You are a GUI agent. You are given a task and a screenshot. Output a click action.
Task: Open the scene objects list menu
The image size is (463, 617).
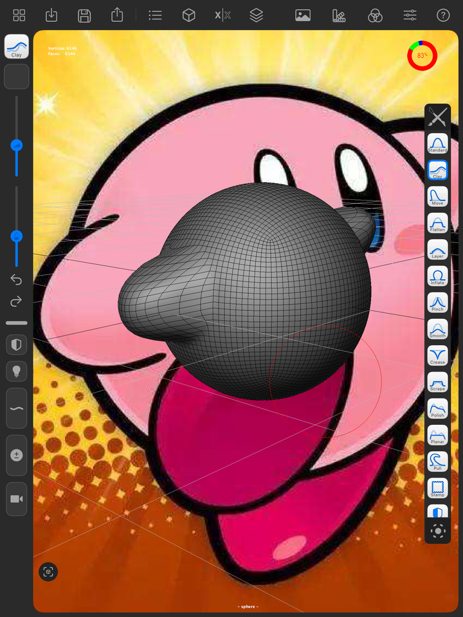click(x=155, y=15)
